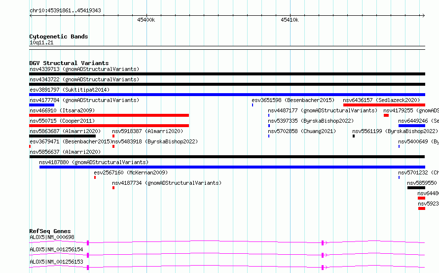Click the nsv466910 (Itsara2009) label
Image resolution: width=439 pixels, height=273 pixels.
click(62, 110)
